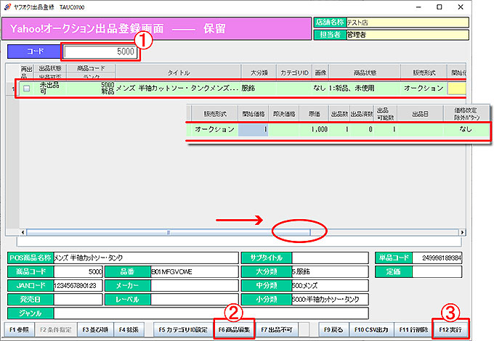Image resolution: width=494 pixels, height=341 pixels.
Task: Toggle the 再出品 checkbox in first row
Action: tap(26, 88)
